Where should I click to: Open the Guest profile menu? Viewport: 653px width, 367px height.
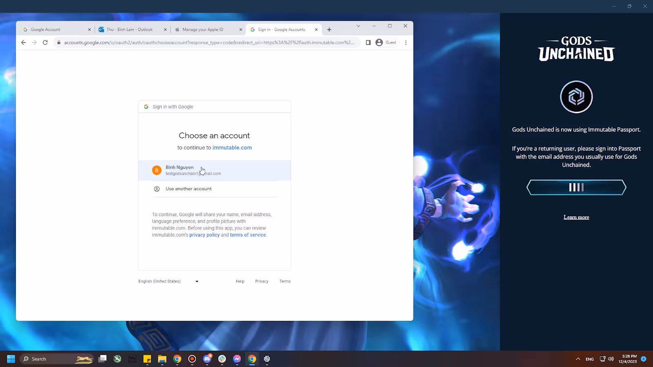point(386,42)
